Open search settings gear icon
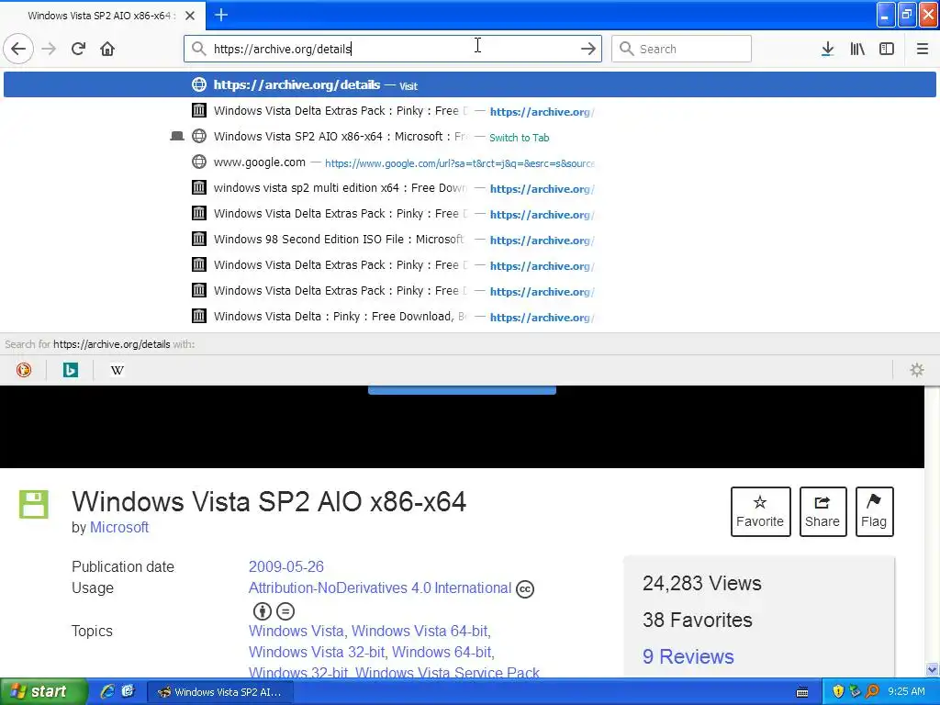The height and width of the screenshot is (705, 940). pyautogui.click(x=917, y=370)
